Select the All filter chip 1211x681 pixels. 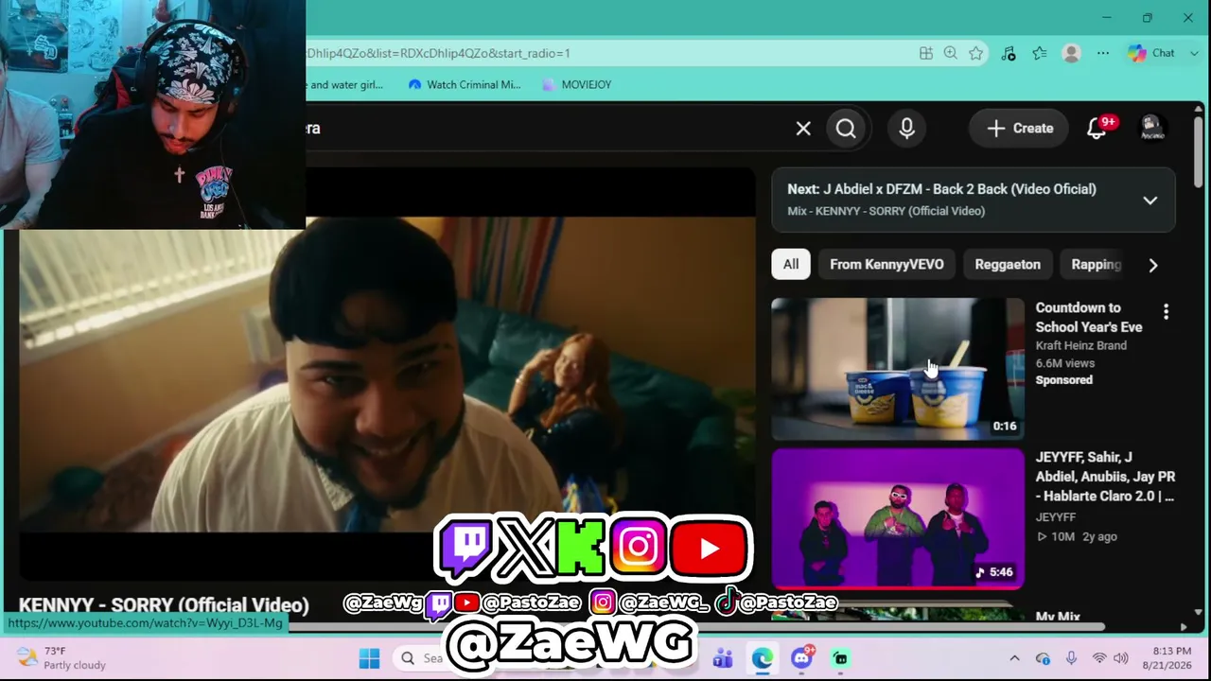coord(791,264)
